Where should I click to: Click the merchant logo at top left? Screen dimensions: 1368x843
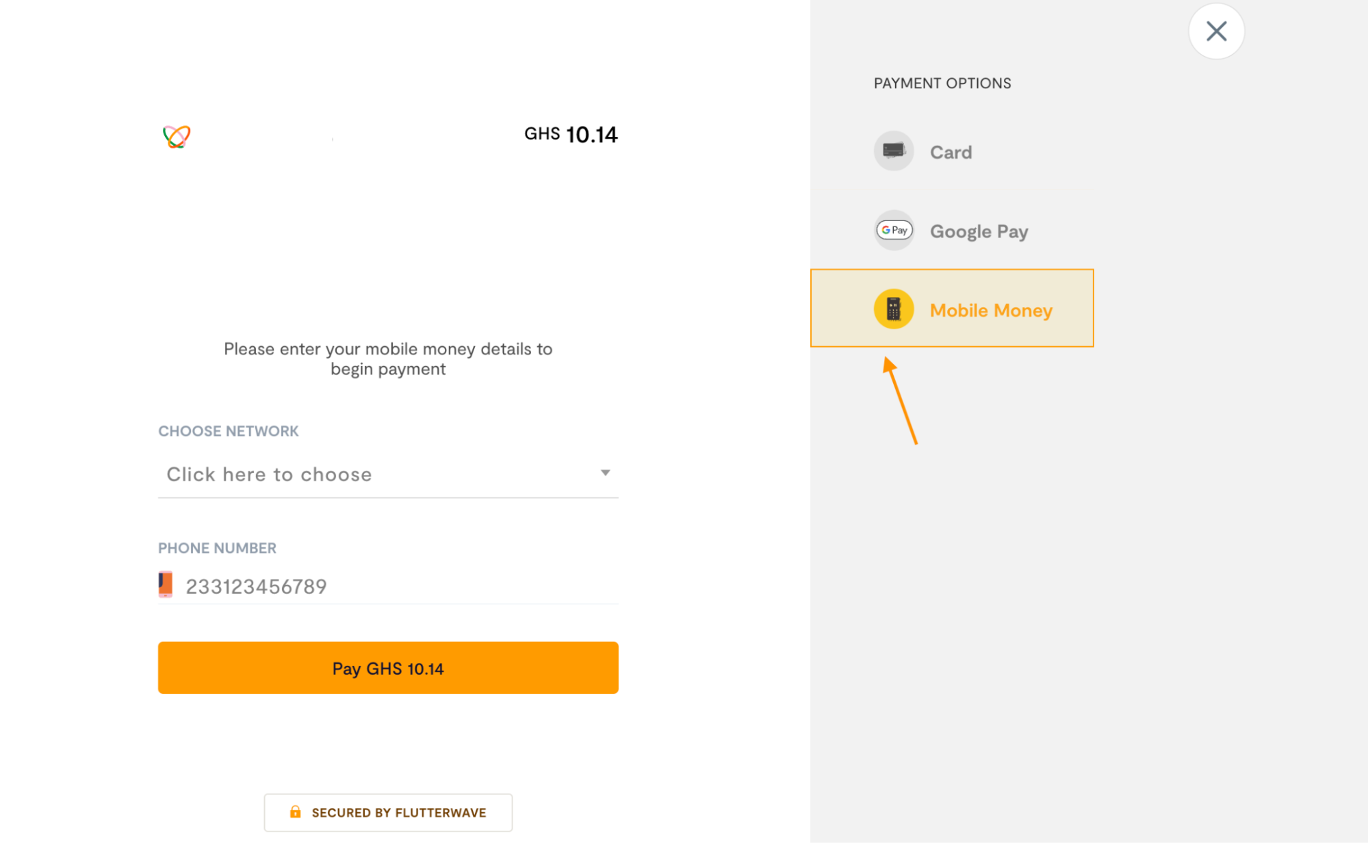(177, 136)
